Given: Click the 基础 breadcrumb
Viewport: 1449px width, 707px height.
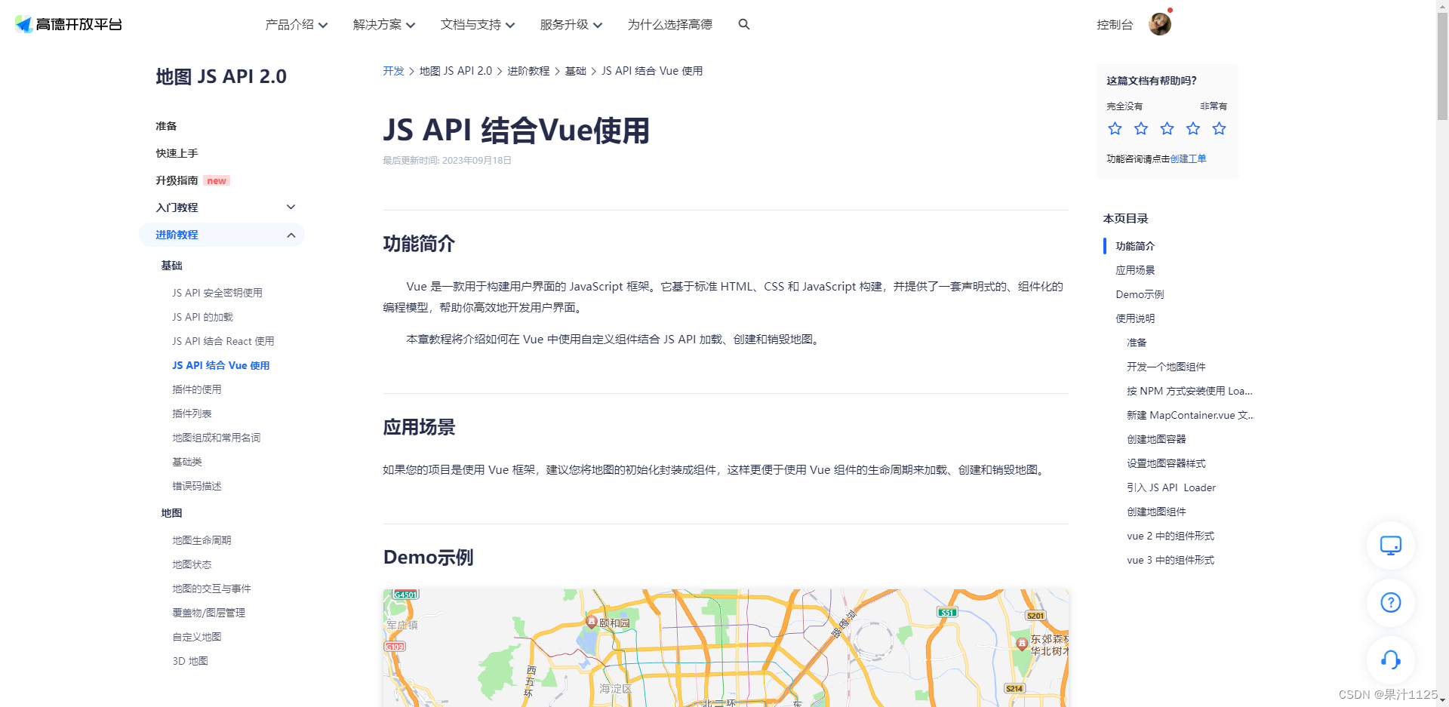Looking at the screenshot, I should point(576,71).
